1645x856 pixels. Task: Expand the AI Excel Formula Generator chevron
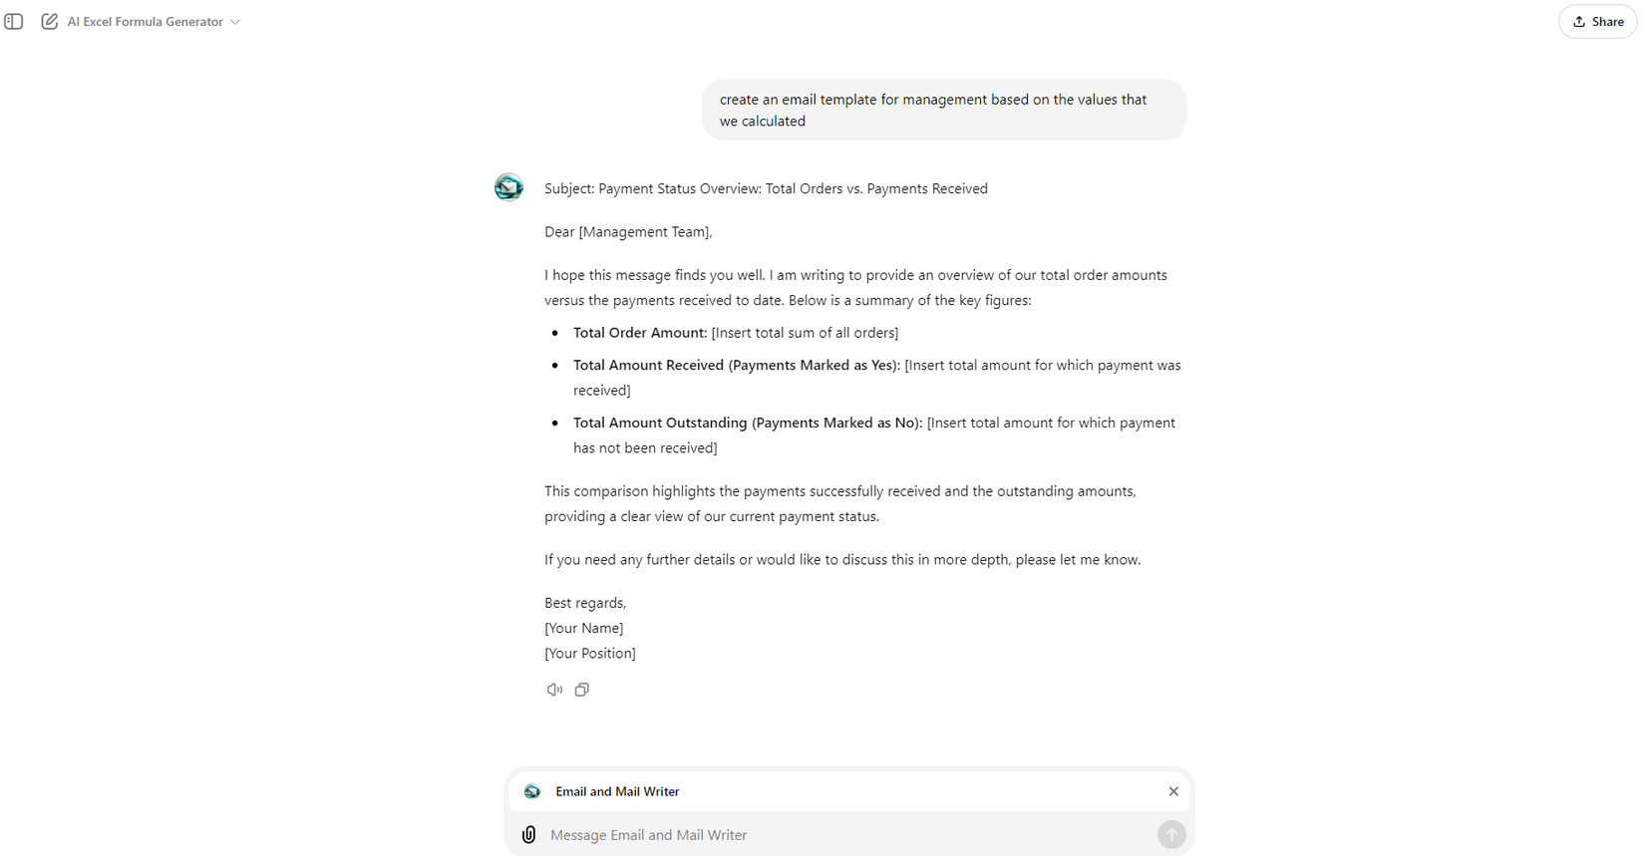coord(235,22)
